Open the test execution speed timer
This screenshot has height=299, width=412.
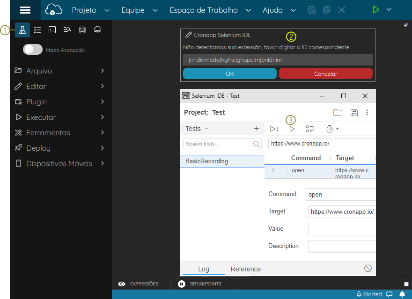[x=332, y=129]
